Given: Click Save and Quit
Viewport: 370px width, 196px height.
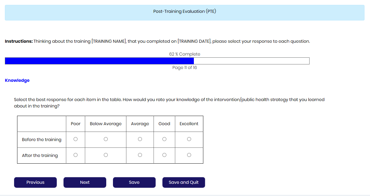Looking at the screenshot, I should click(x=183, y=182).
